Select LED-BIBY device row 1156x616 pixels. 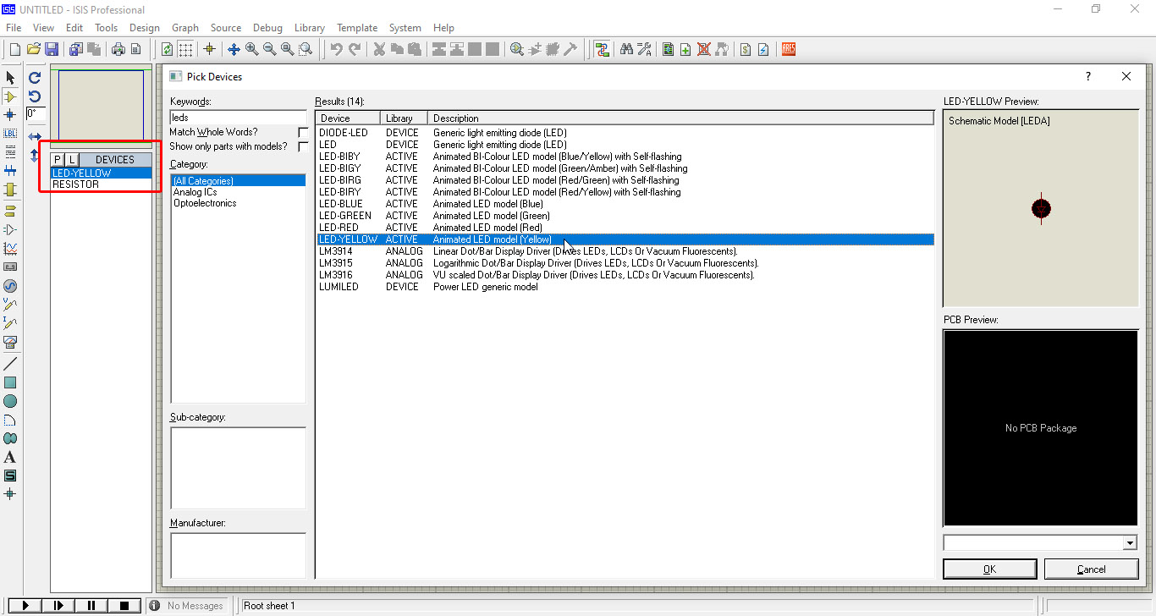click(625, 157)
